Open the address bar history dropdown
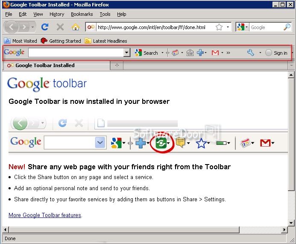296x244 pixels. 228,27
